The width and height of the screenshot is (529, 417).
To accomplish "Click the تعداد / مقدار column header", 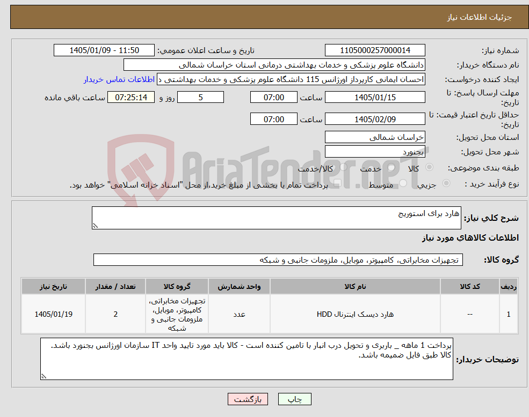I will click(115, 286).
